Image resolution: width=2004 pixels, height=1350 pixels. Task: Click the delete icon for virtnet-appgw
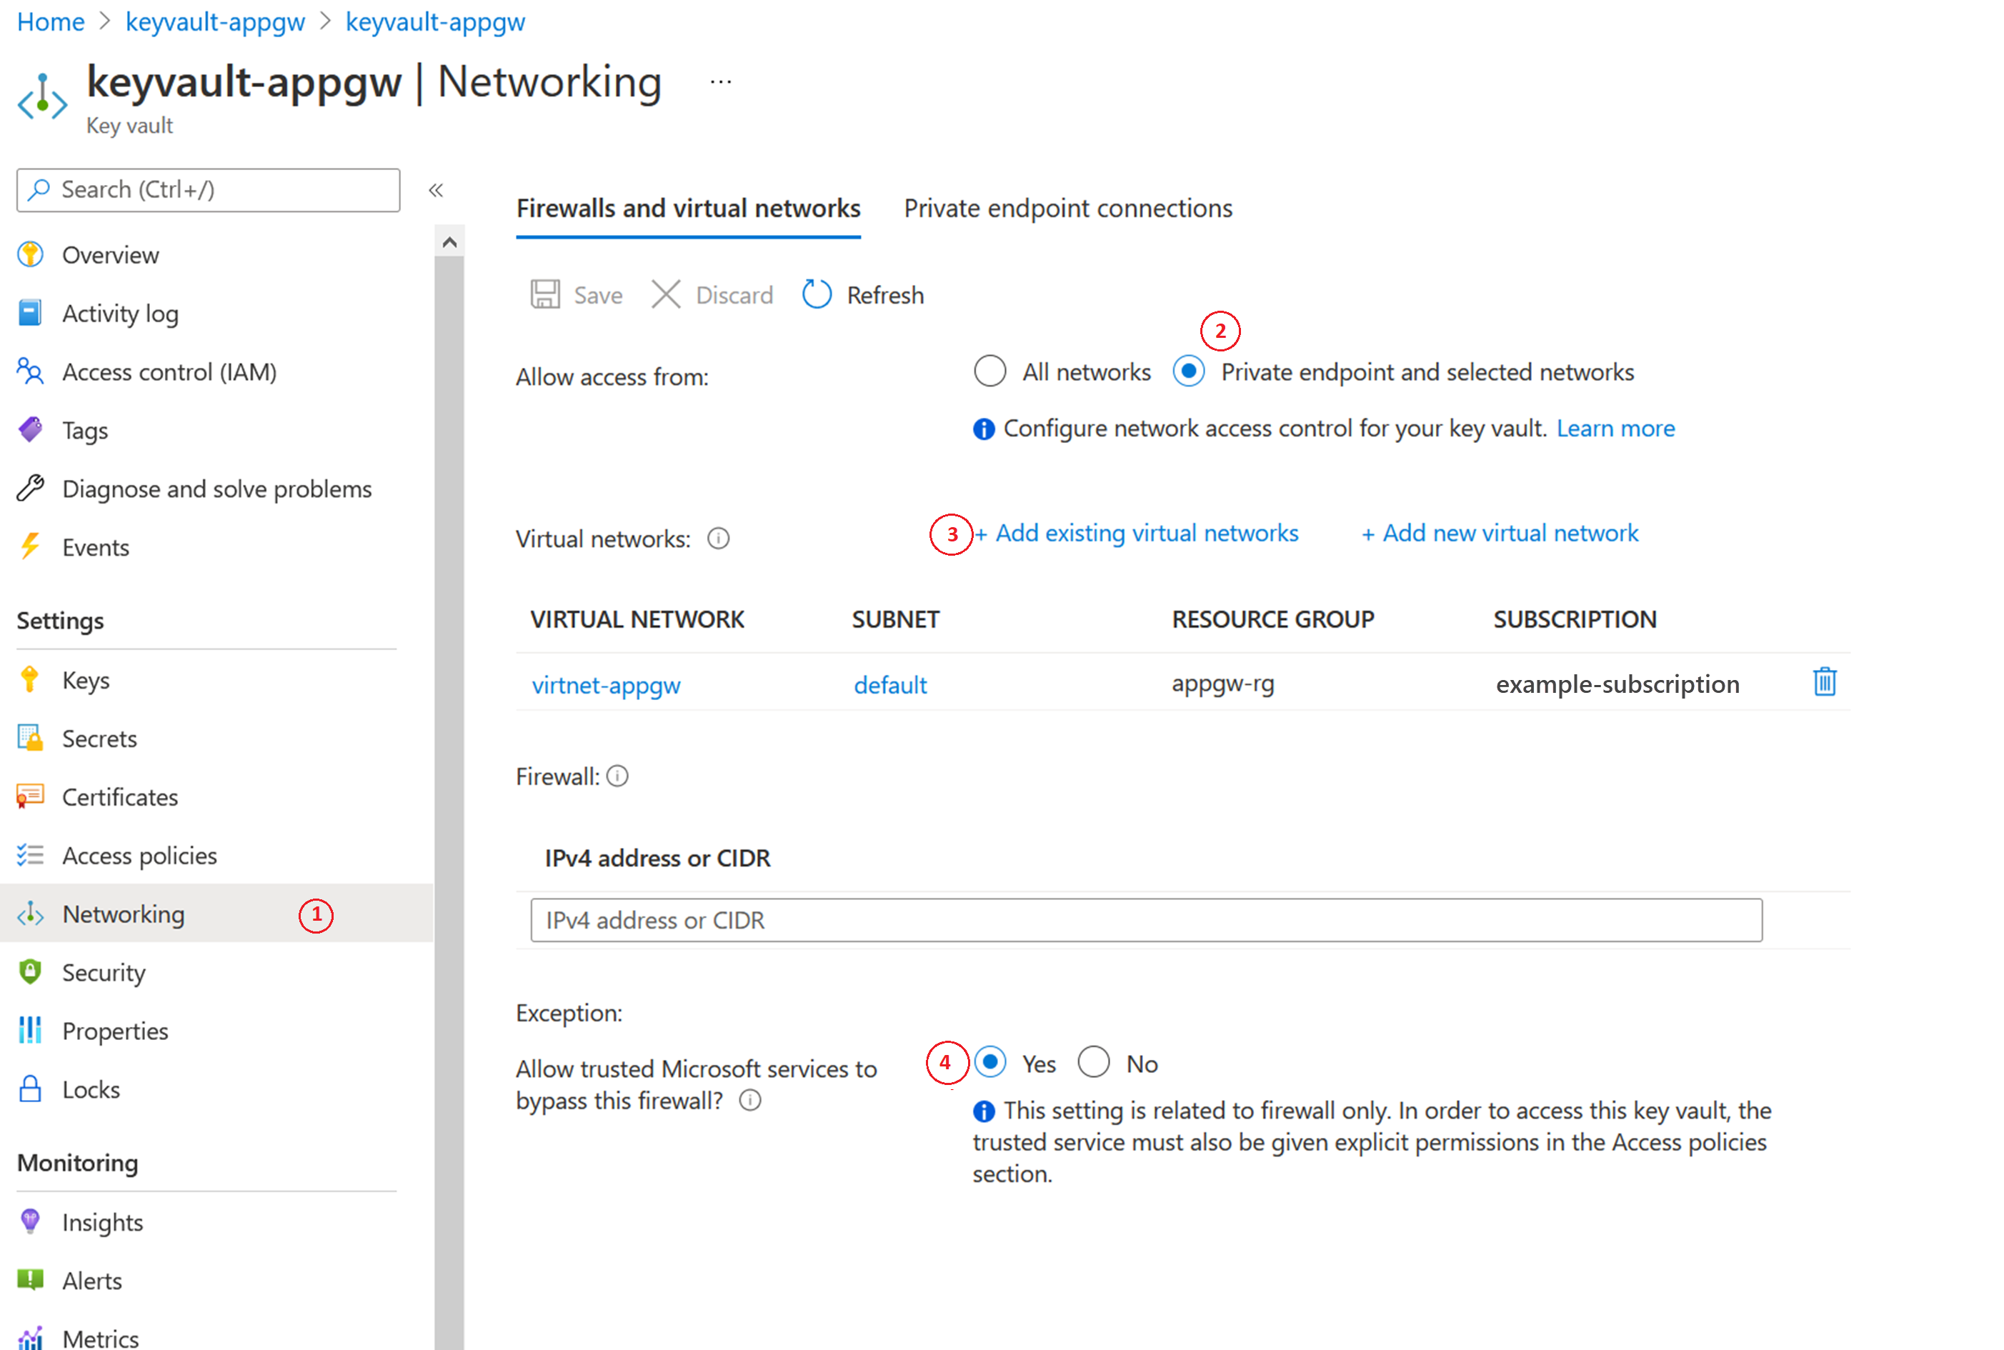coord(1825,684)
